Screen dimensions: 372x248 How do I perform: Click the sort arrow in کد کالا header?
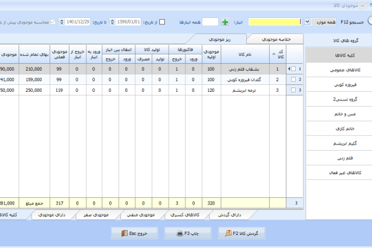coord(274,54)
